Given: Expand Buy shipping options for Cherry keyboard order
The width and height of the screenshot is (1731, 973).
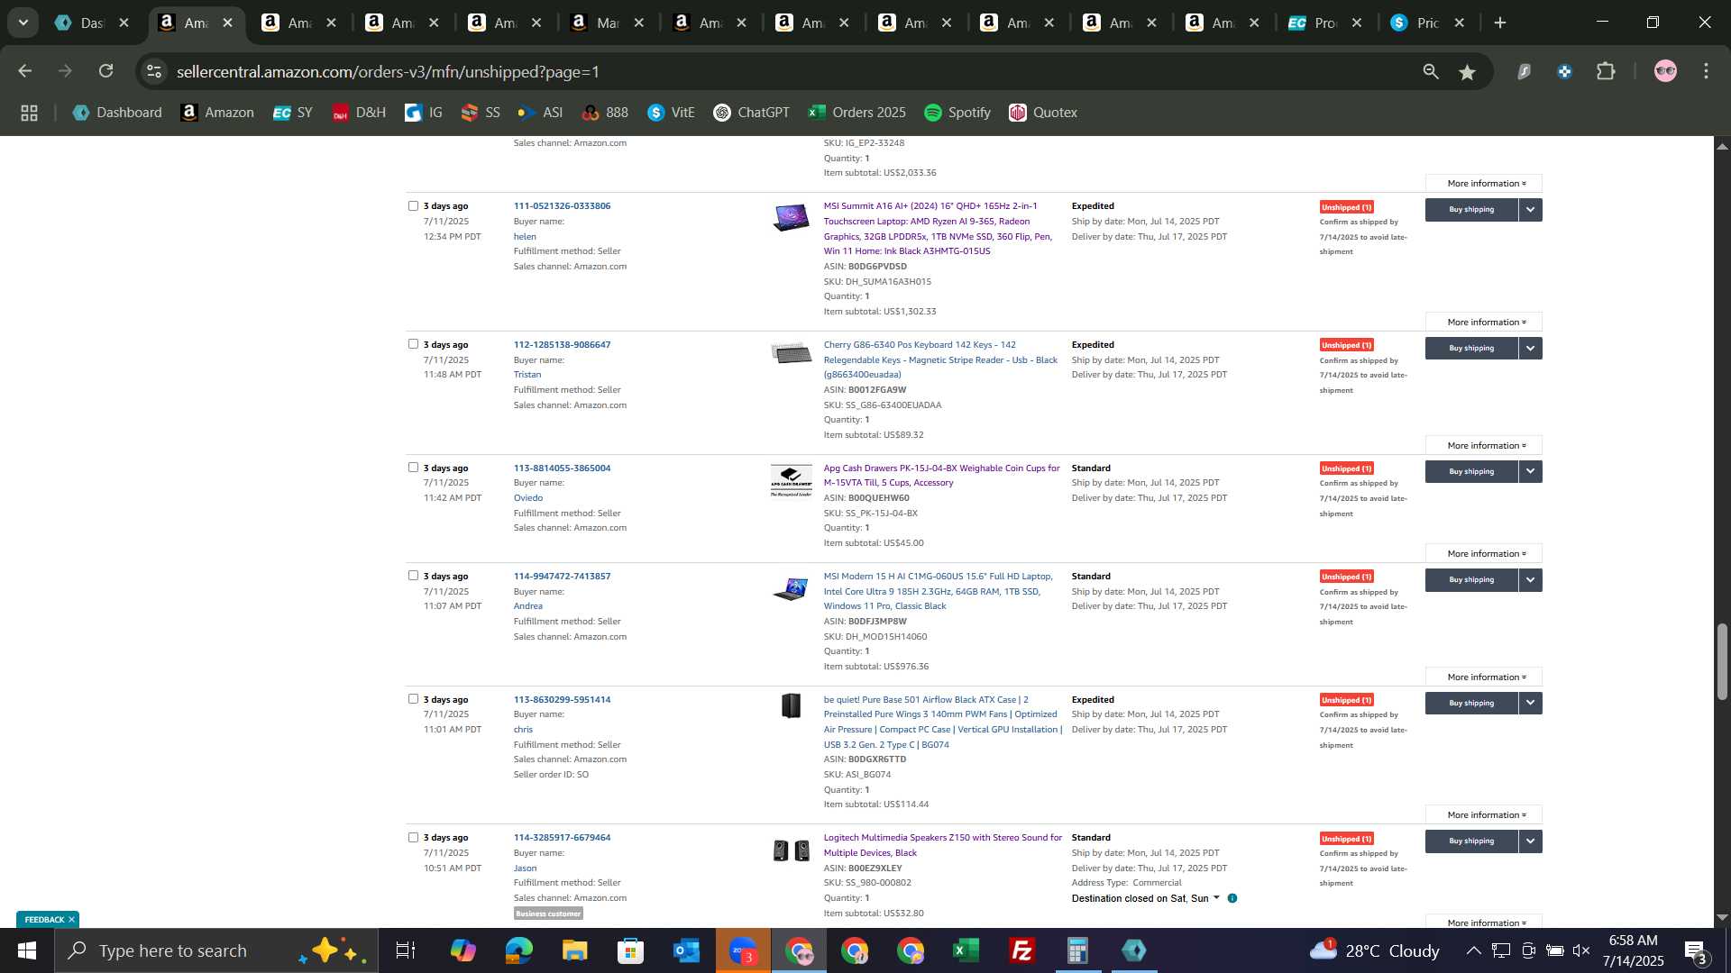Looking at the screenshot, I should tap(1530, 349).
